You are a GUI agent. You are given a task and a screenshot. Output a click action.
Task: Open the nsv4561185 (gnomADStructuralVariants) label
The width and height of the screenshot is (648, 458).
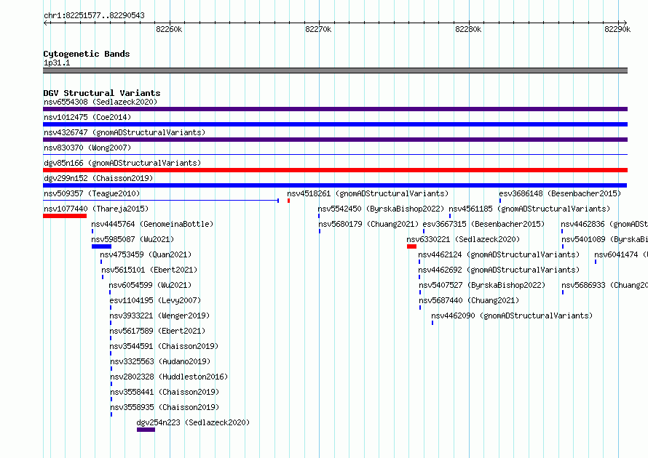(529, 209)
